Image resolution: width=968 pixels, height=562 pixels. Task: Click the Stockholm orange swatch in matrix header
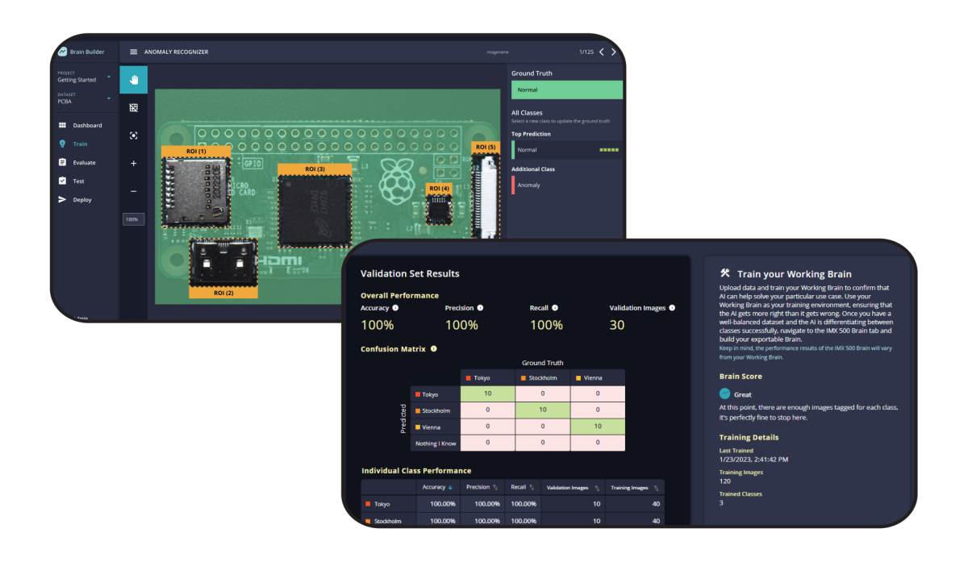pos(524,377)
